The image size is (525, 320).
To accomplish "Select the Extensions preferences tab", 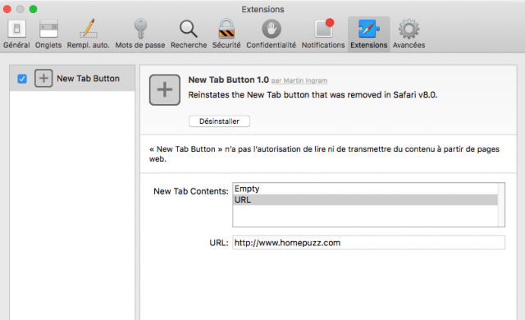I will (369, 34).
